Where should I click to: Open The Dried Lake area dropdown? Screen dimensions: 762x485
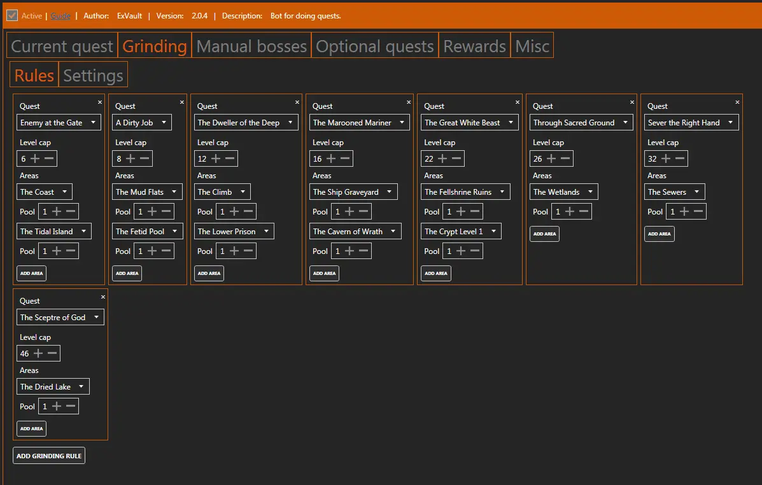coord(53,387)
